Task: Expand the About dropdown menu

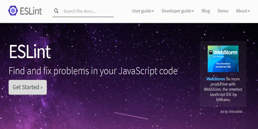Action: pos(243,11)
